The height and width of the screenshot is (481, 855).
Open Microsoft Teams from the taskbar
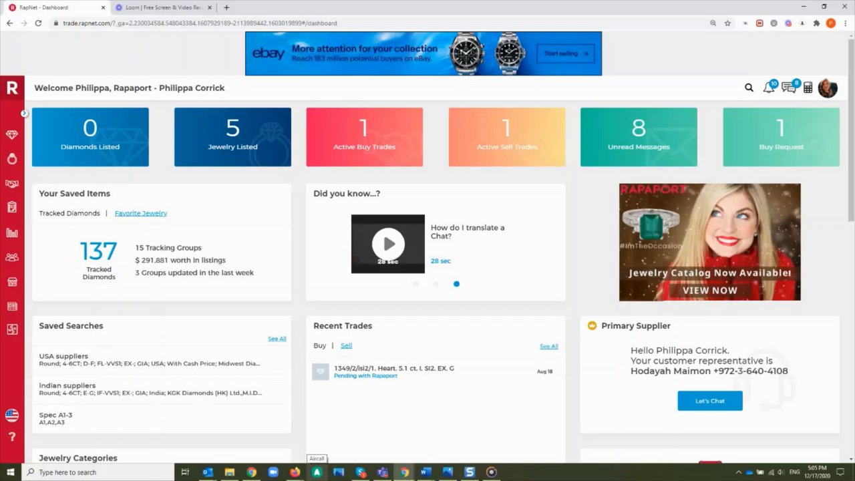[382, 472]
